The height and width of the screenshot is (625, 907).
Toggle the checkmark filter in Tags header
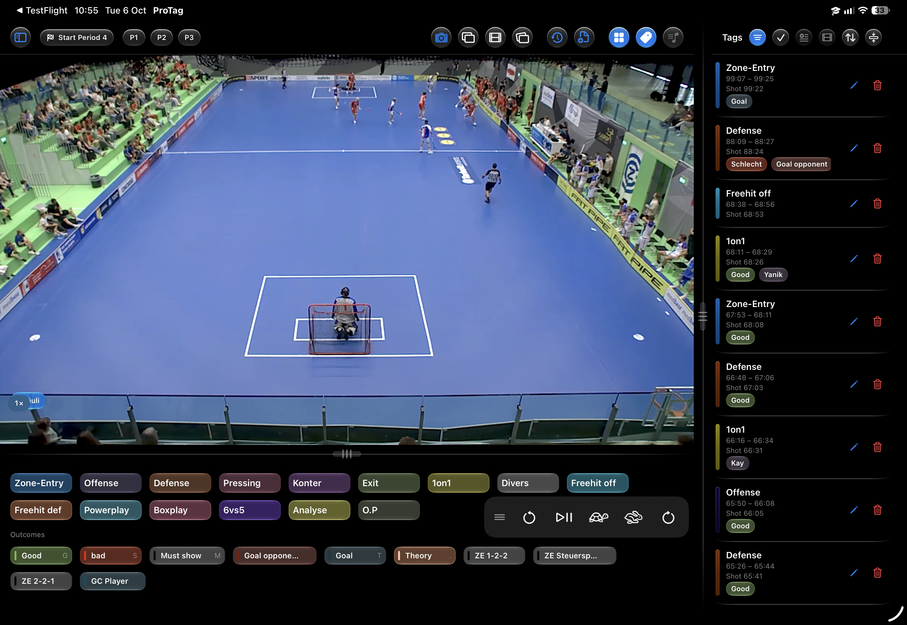[x=780, y=38]
